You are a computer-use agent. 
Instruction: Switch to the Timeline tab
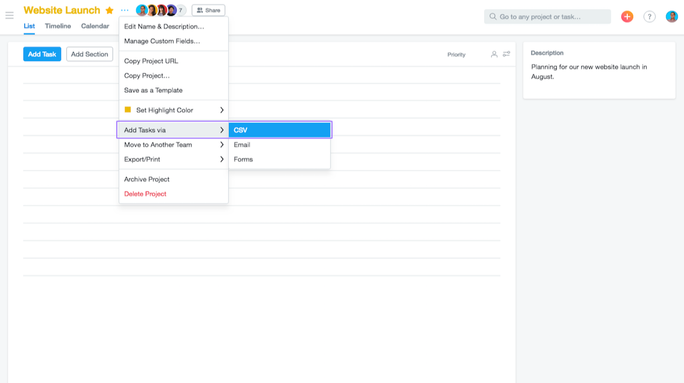[58, 26]
